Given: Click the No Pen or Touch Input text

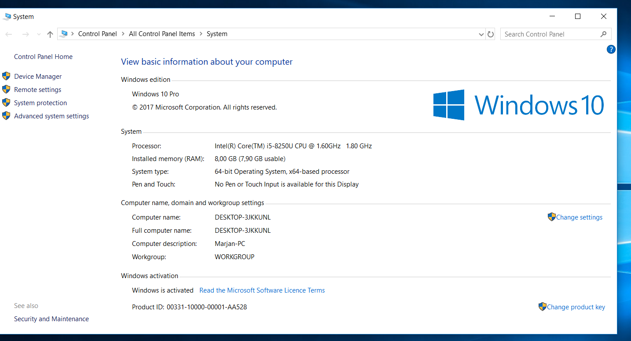Looking at the screenshot, I should (x=286, y=184).
